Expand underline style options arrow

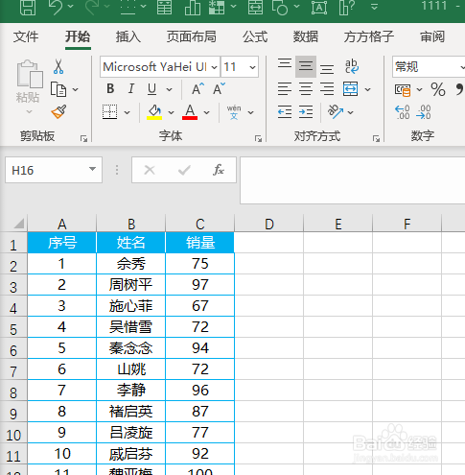point(169,89)
